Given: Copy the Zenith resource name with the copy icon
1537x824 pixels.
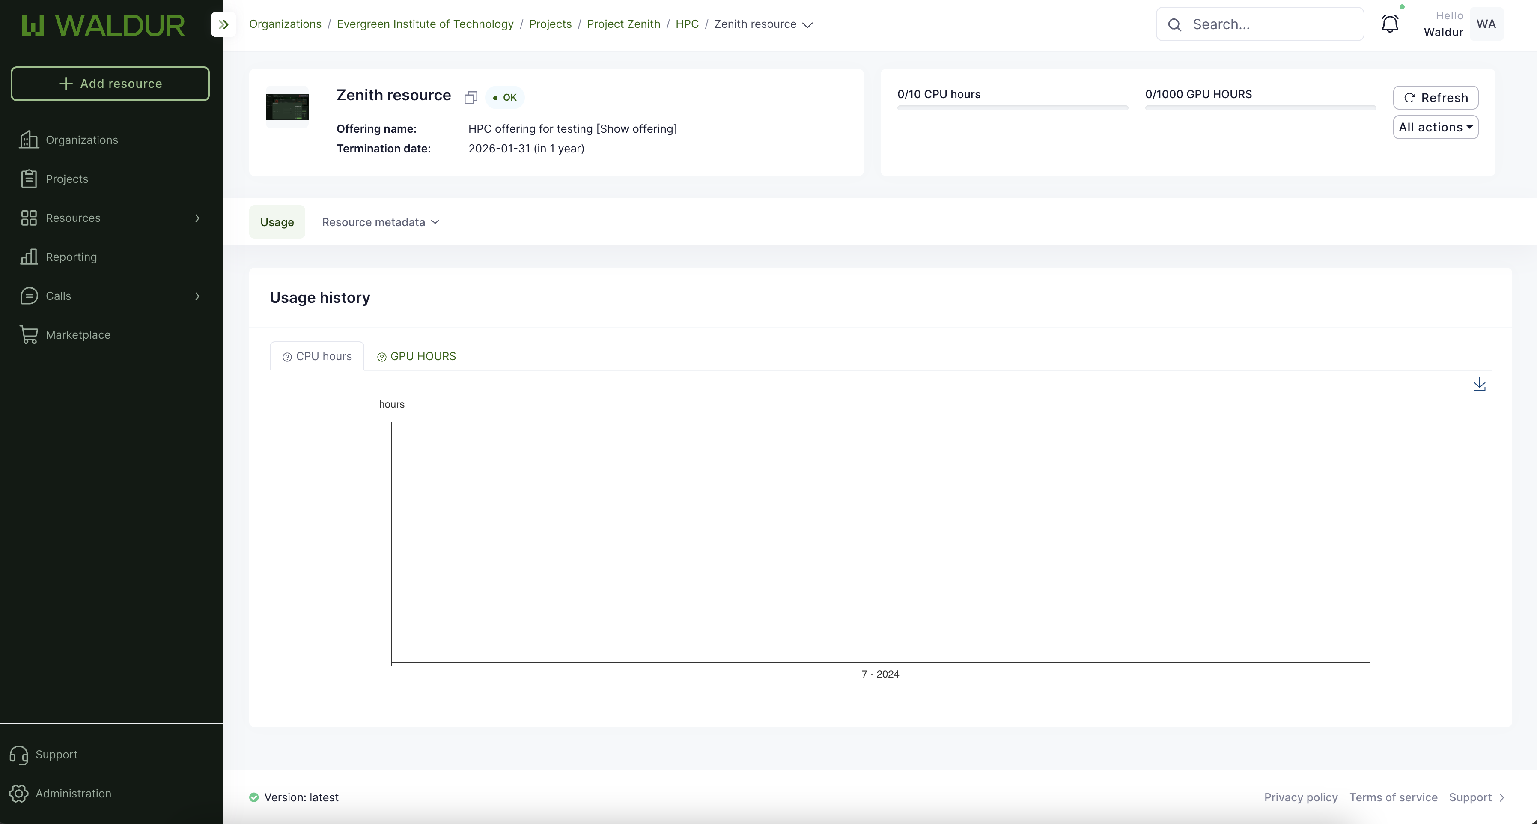Looking at the screenshot, I should 471,97.
